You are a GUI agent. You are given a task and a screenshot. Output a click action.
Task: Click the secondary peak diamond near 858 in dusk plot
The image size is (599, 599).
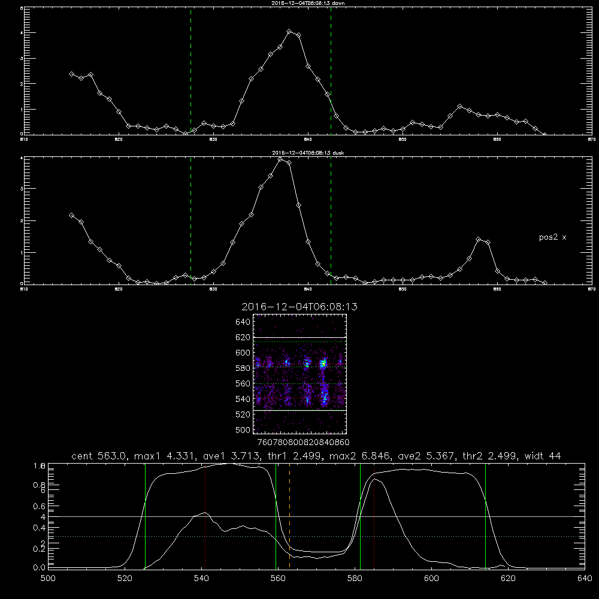[x=478, y=240]
